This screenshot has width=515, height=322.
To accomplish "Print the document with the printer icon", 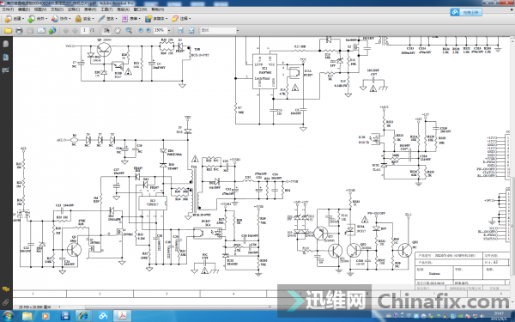I will 19,31.
